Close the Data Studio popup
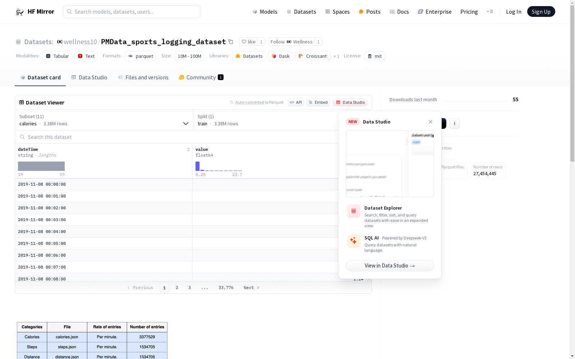The height and width of the screenshot is (359, 575). (x=431, y=122)
